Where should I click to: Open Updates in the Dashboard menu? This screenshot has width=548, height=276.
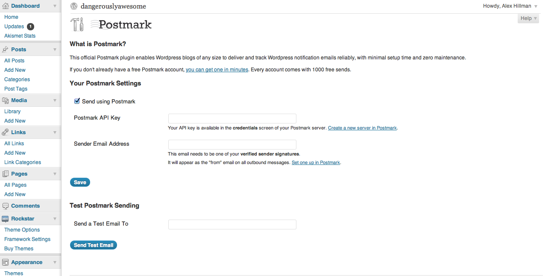tap(14, 26)
